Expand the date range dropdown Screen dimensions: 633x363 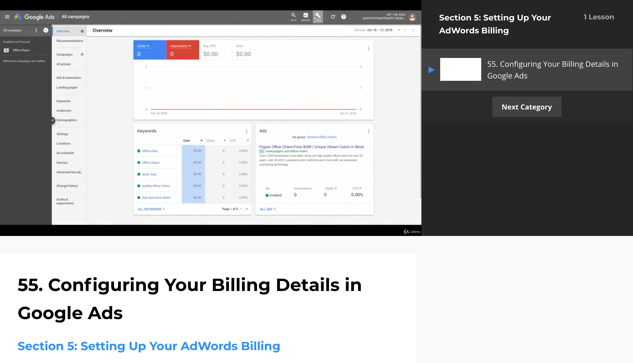(x=399, y=30)
